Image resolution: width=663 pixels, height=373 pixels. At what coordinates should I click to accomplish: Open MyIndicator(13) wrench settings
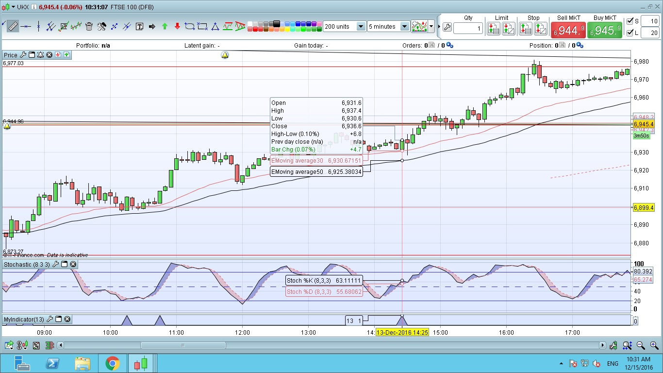tap(50, 319)
